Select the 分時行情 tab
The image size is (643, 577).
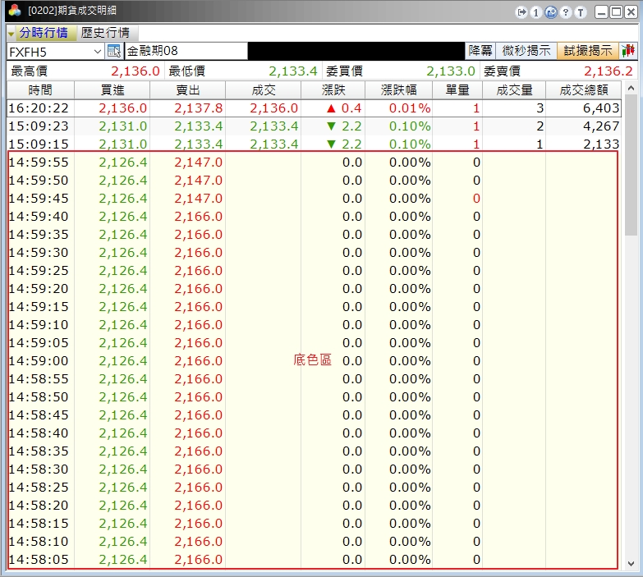click(x=44, y=33)
